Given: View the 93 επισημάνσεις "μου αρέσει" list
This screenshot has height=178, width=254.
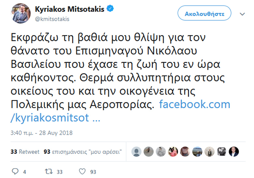Looking at the screenshot, I should tap(83, 152).
